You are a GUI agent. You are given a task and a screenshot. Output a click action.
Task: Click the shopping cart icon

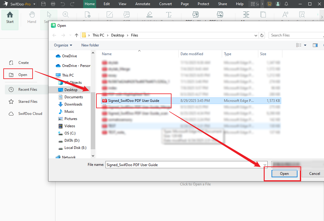[x=269, y=4]
